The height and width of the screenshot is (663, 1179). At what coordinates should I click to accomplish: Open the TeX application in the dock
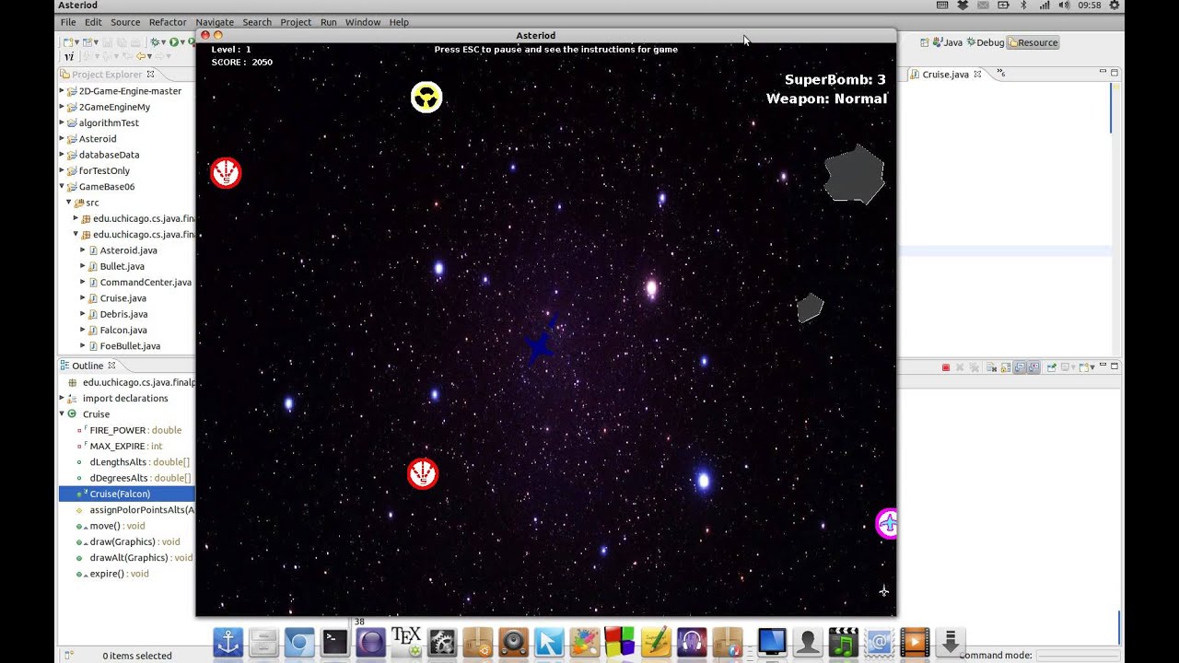tap(406, 641)
